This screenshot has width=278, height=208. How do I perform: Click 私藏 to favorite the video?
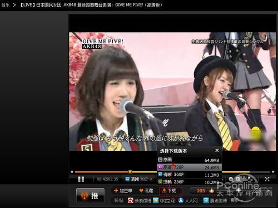click(146, 191)
